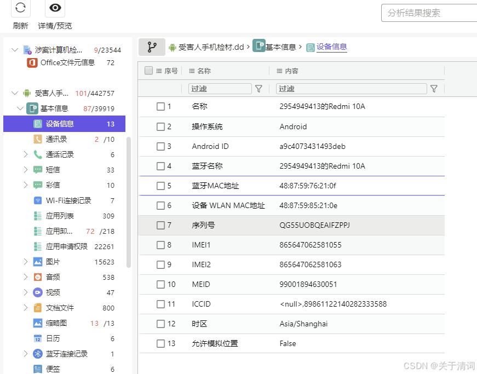Expand the 文档文件 node
Viewport: 477px width, 374px height.
[x=26, y=308]
